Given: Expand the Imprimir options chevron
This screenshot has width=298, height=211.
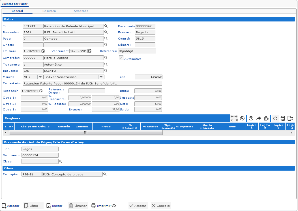Looking at the screenshot, I should click(x=114, y=206).
